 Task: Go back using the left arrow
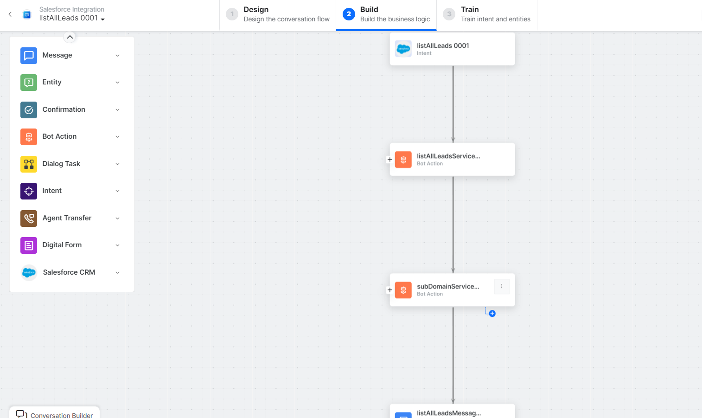(x=10, y=14)
